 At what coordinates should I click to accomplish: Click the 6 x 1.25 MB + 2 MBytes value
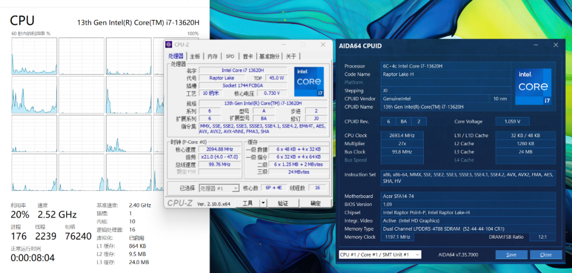tap(298, 165)
